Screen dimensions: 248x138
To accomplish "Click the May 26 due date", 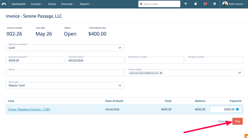I will tap(44, 34).
